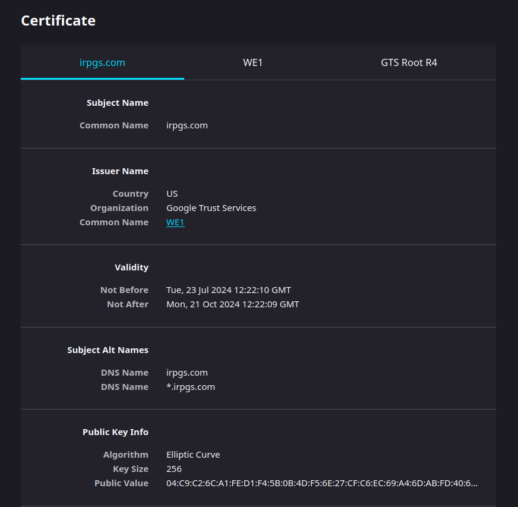This screenshot has width=518, height=507.
Task: Click the Subject Name common name value
Action: click(187, 125)
